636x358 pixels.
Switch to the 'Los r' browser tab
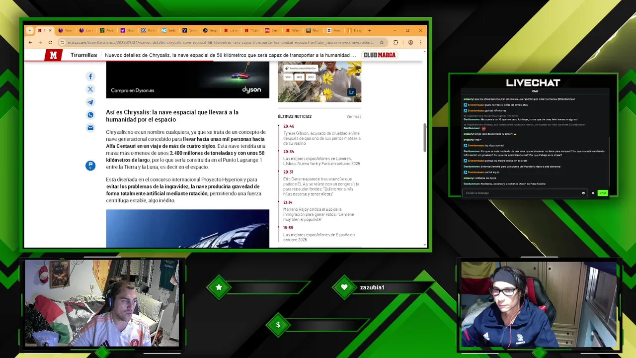86,30
